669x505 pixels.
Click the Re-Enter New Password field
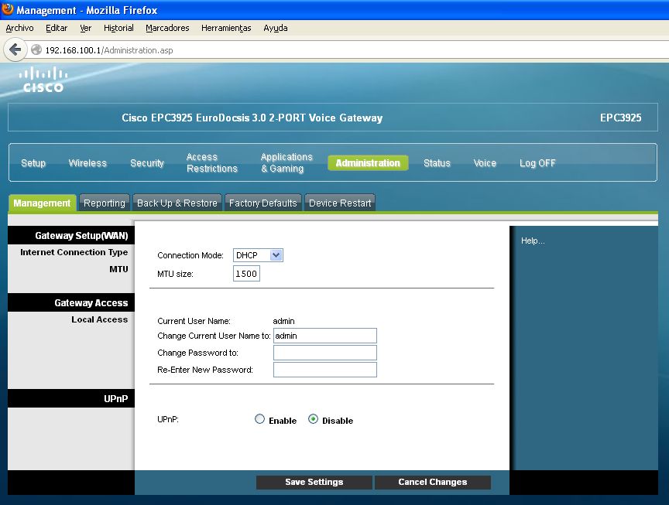pyautogui.click(x=324, y=370)
